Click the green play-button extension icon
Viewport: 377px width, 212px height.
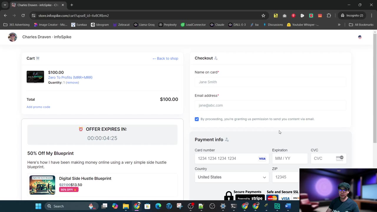[311, 16]
